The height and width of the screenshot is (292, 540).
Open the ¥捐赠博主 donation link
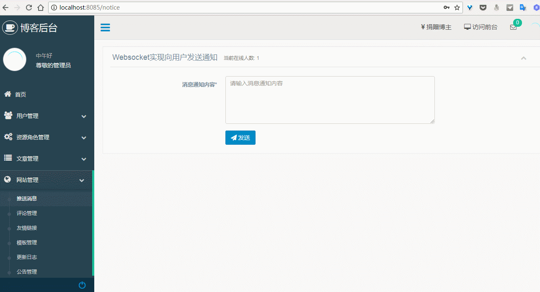[436, 27]
